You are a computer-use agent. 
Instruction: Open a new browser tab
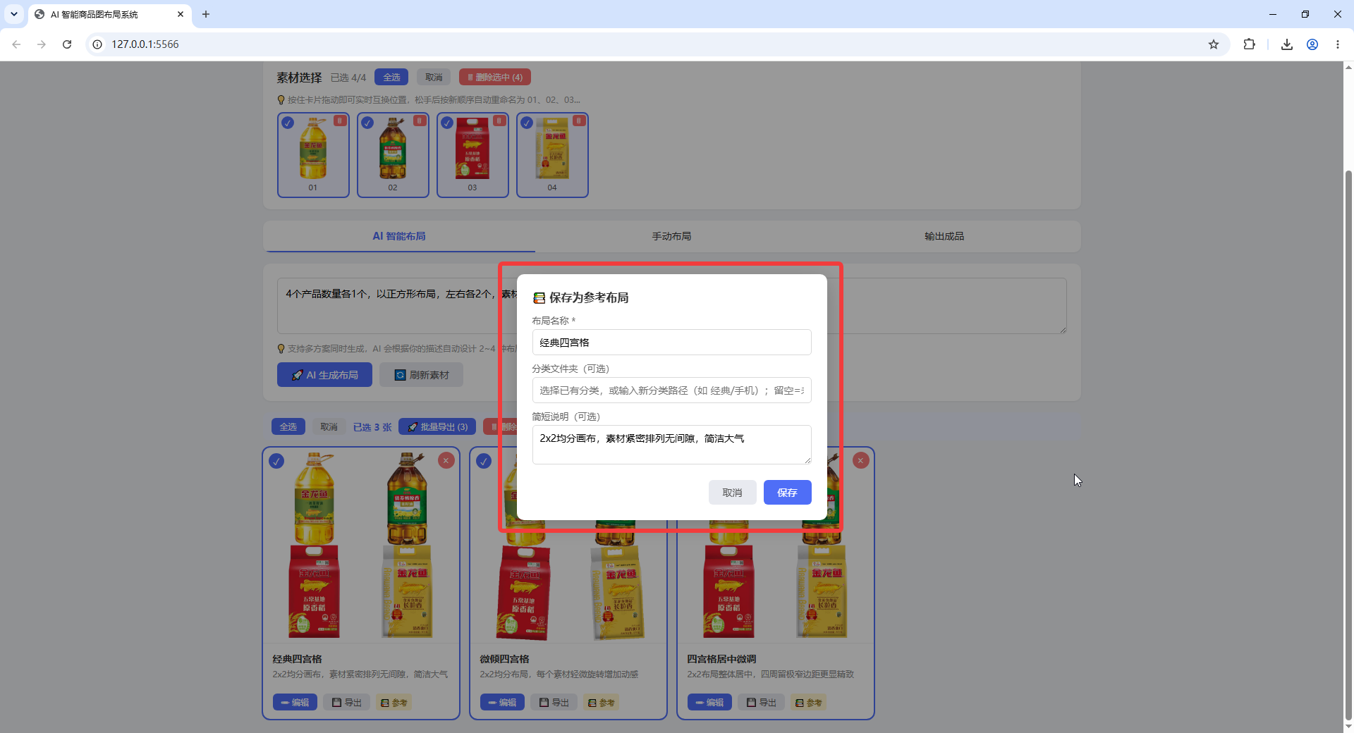pos(206,14)
